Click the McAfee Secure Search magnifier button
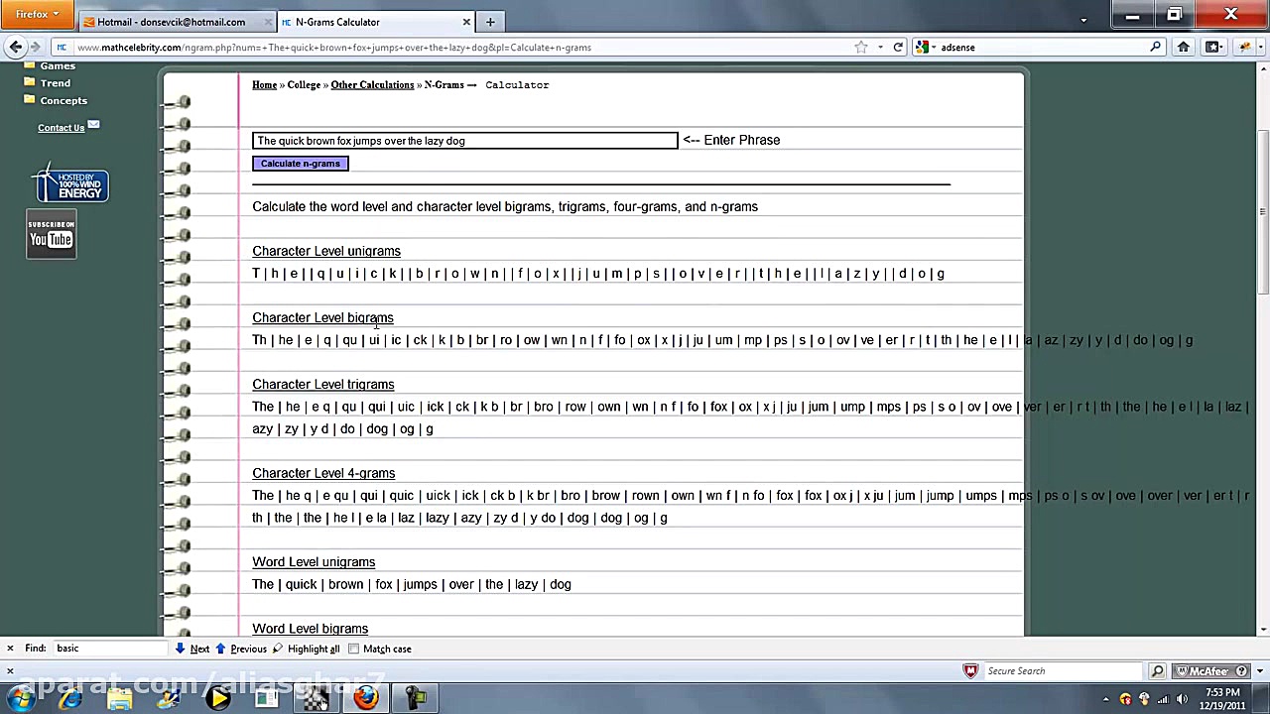The width and height of the screenshot is (1270, 714). (1157, 671)
